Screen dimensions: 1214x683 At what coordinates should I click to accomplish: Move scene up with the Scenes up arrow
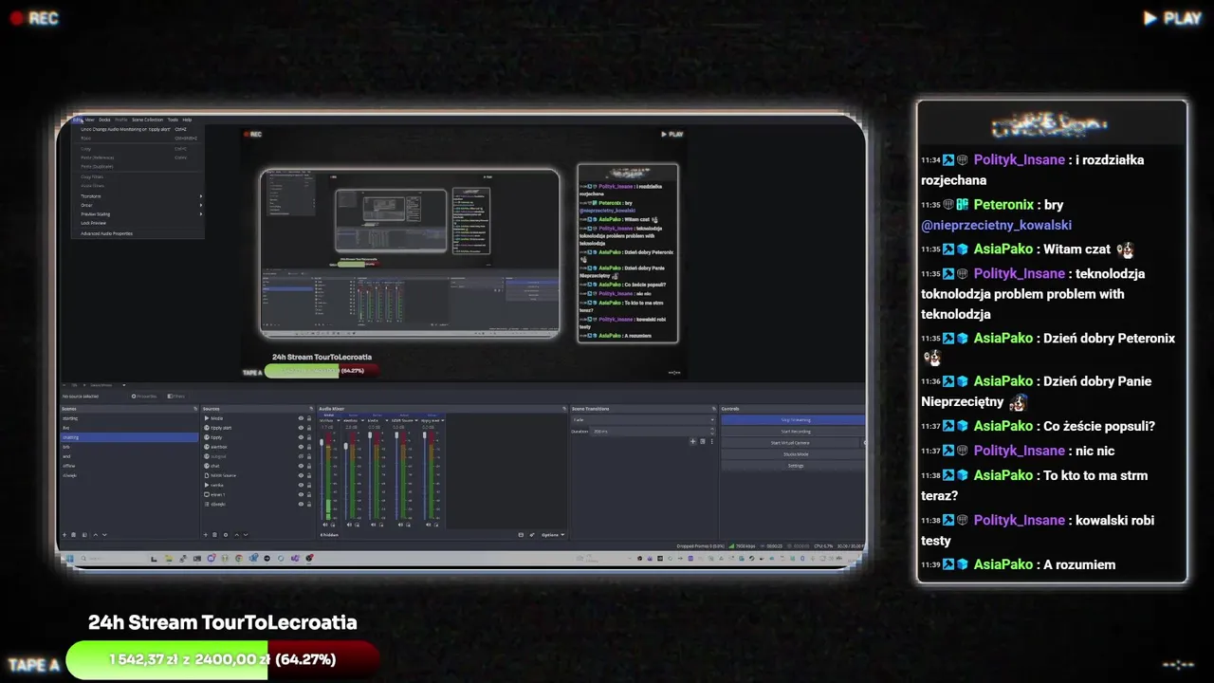pyautogui.click(x=96, y=535)
